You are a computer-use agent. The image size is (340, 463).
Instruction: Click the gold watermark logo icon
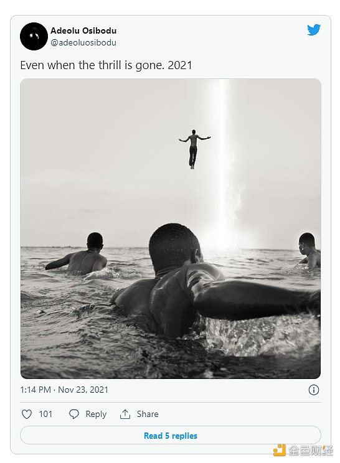[x=279, y=450]
